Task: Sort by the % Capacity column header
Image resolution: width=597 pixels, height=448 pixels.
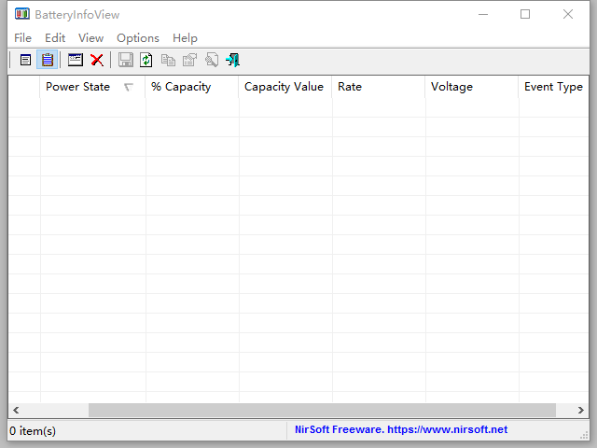Action: [181, 87]
